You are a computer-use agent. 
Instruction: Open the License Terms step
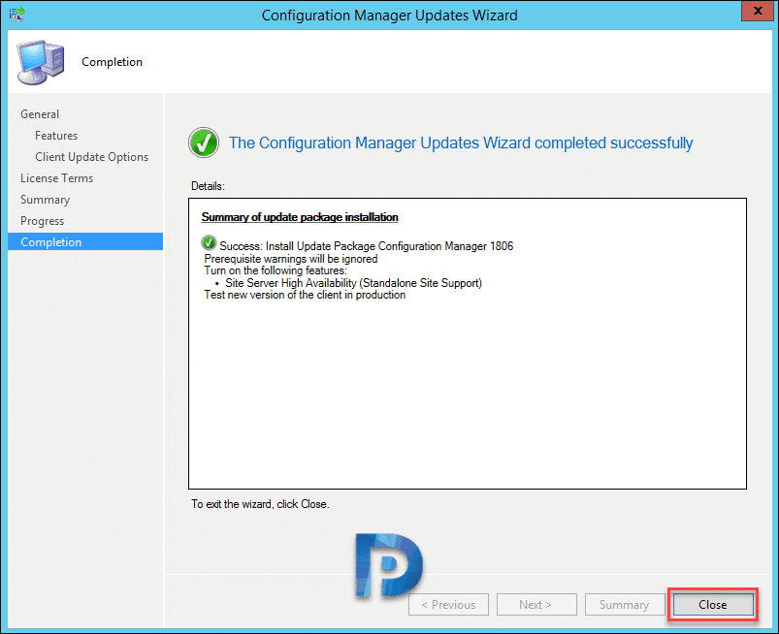pyautogui.click(x=56, y=178)
